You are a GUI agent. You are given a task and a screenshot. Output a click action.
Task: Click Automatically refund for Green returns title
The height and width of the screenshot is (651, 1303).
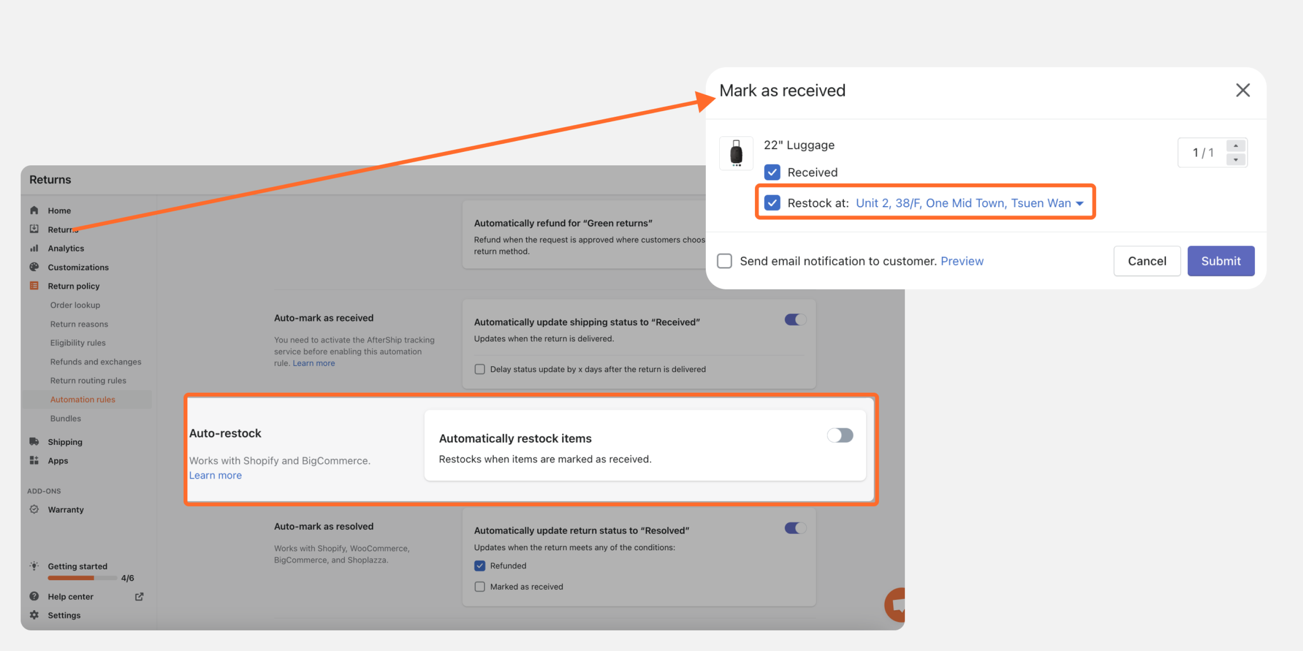[563, 223]
